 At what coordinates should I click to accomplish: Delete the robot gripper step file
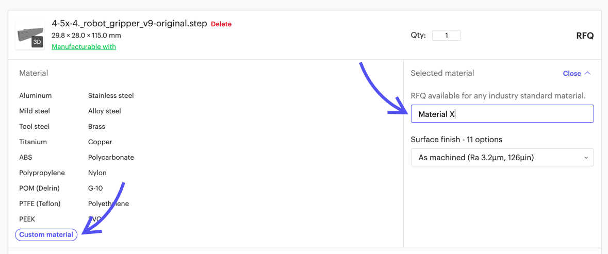pyautogui.click(x=221, y=24)
